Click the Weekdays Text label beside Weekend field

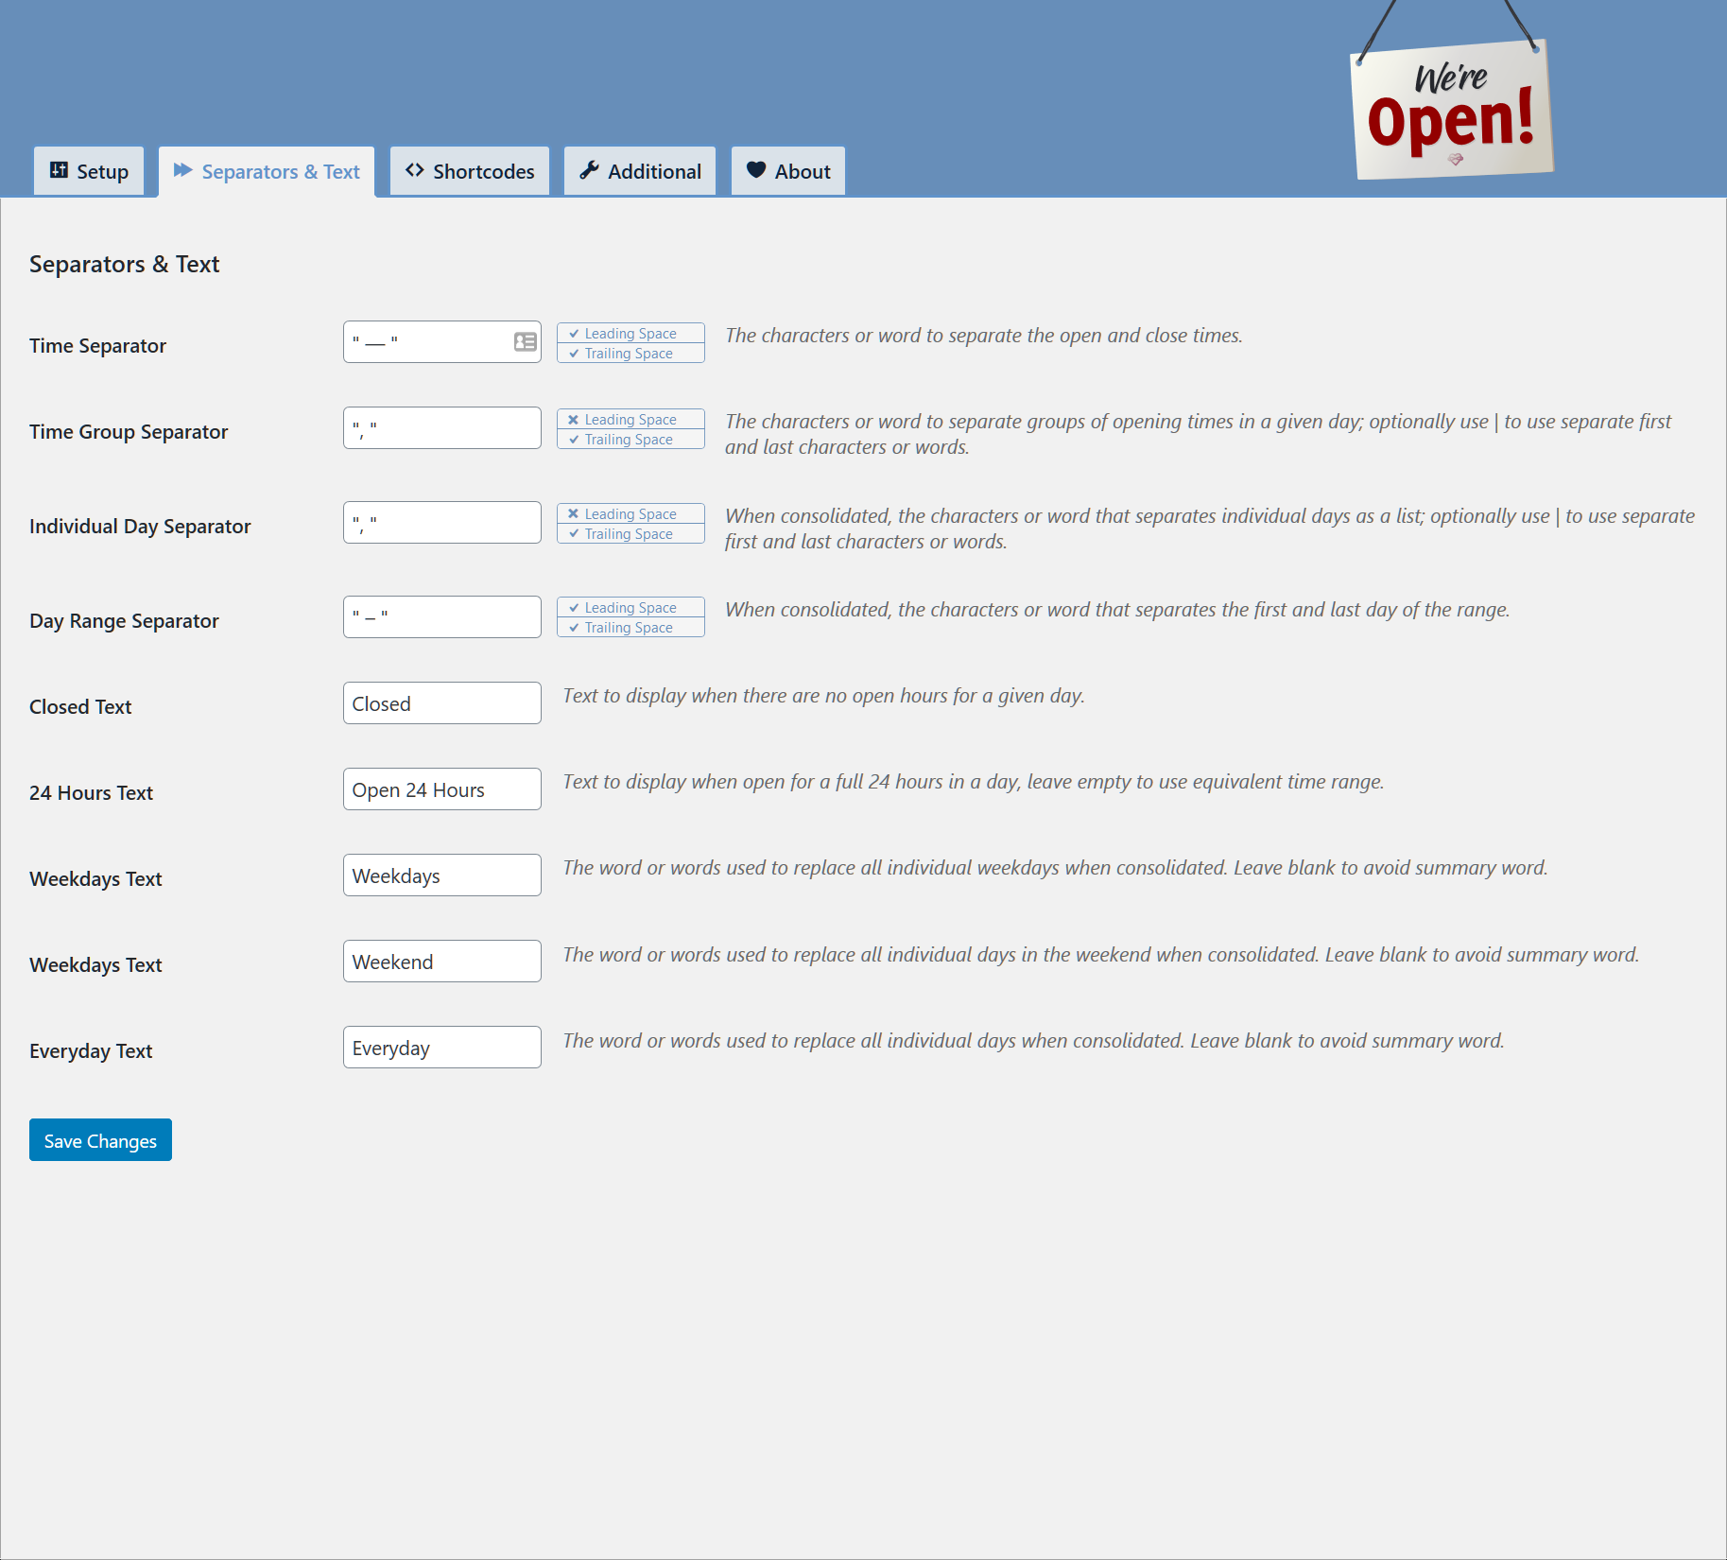[x=95, y=964]
